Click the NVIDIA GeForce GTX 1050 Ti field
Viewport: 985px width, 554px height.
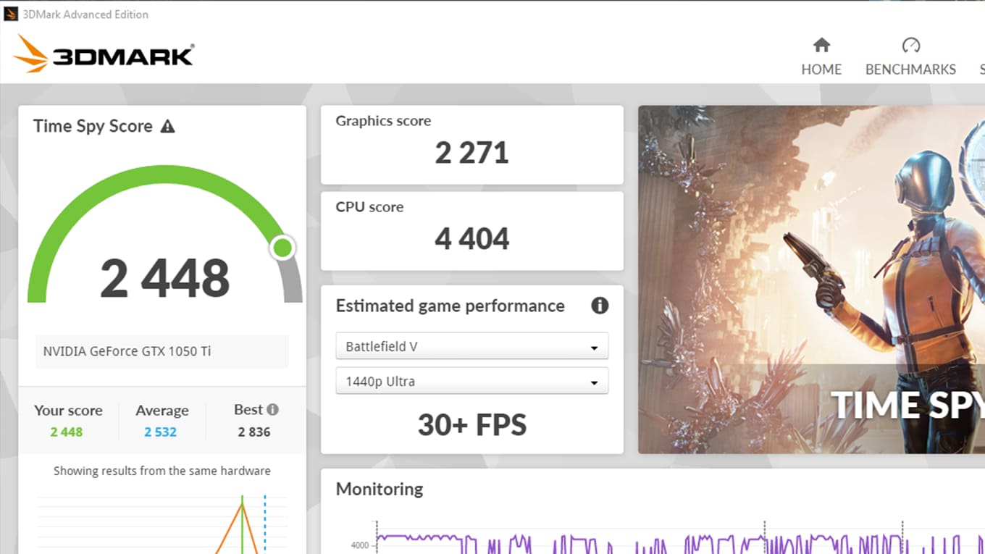point(162,351)
